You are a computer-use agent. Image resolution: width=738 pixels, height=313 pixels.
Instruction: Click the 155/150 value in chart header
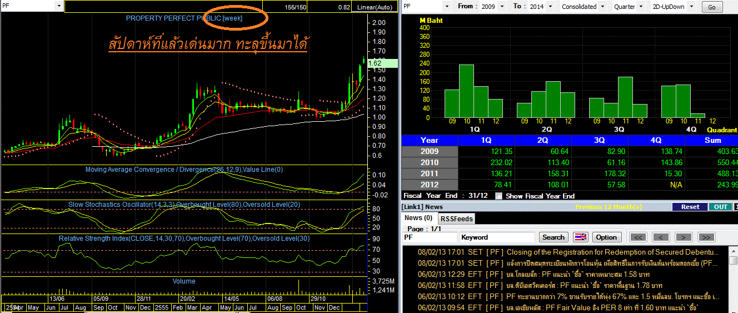(x=295, y=7)
